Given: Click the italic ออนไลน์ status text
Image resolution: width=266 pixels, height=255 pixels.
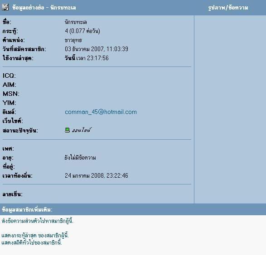Looking at the screenshot, I should point(82,130).
